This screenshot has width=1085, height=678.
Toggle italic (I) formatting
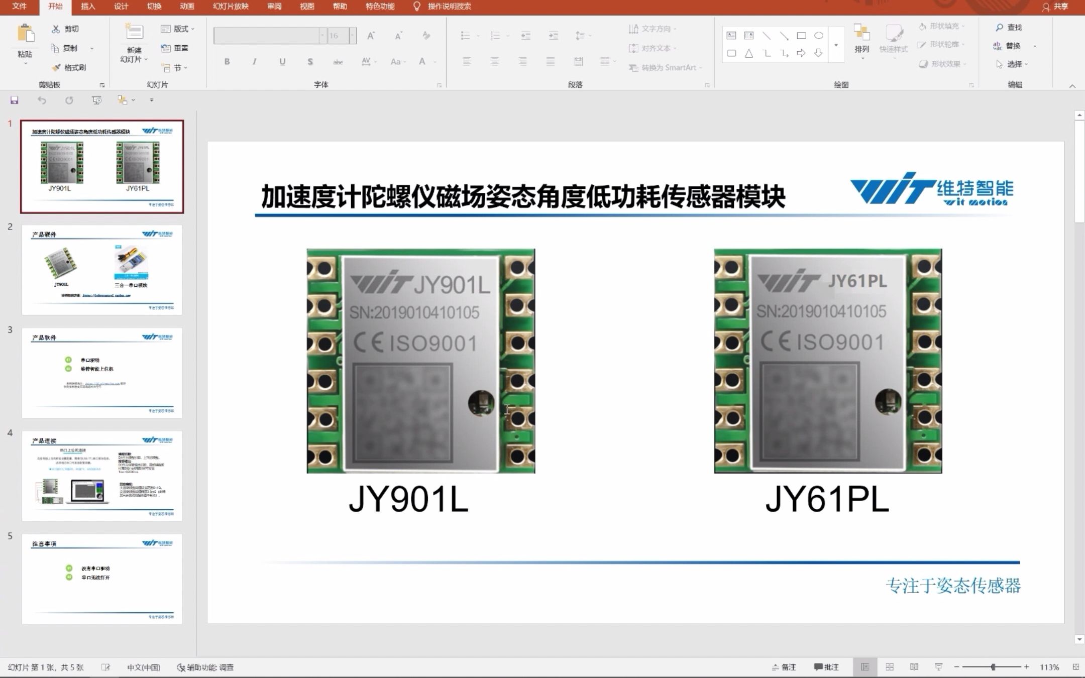[x=255, y=62]
